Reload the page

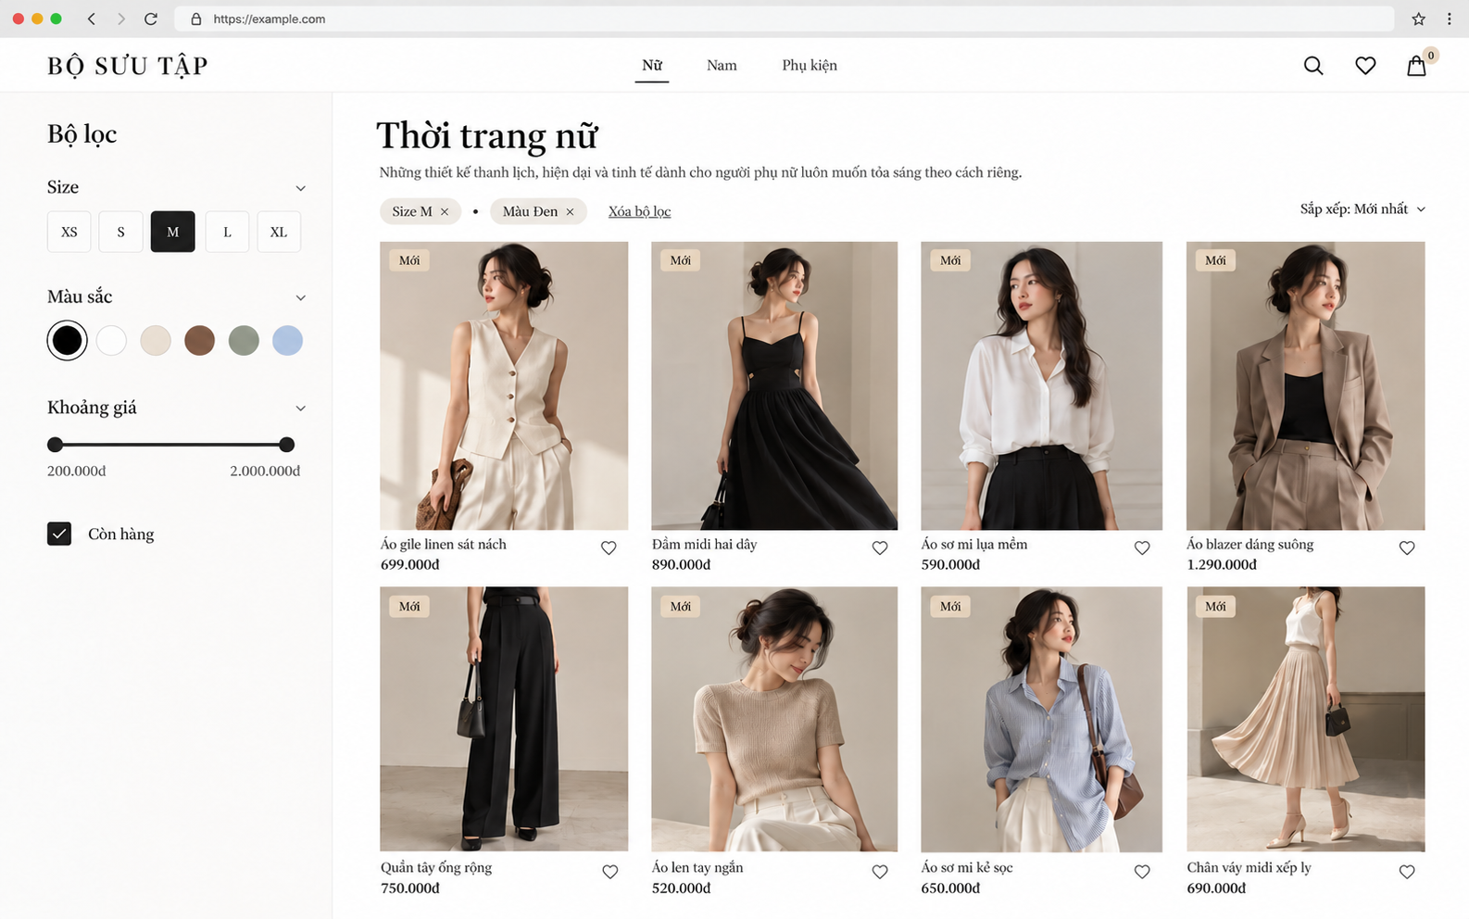[151, 19]
